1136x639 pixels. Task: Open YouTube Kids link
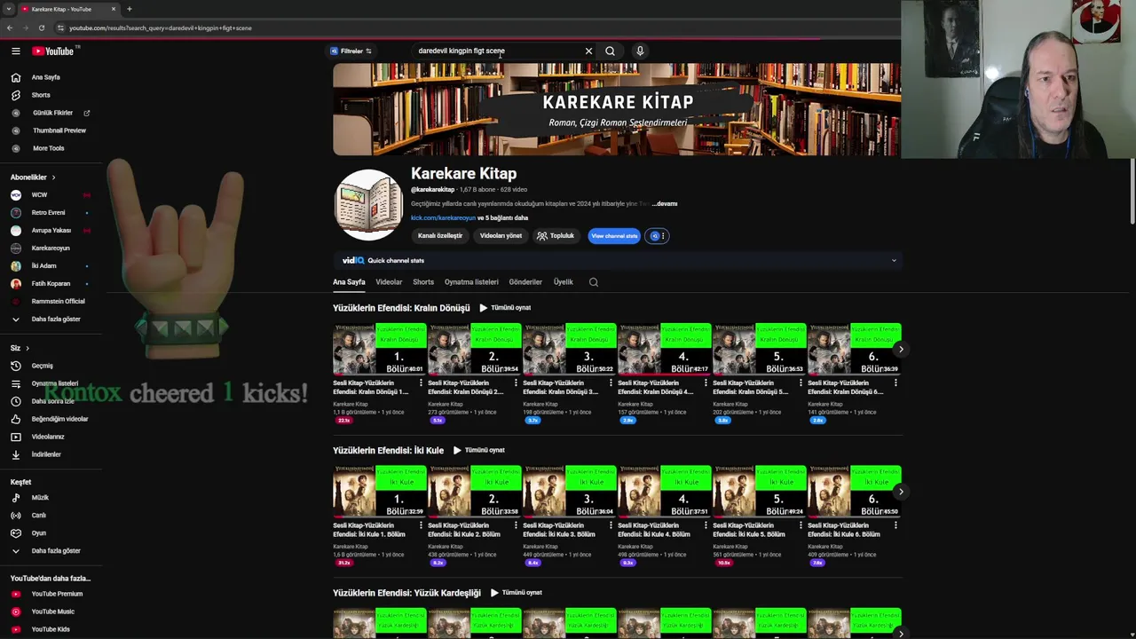pyautogui.click(x=51, y=629)
